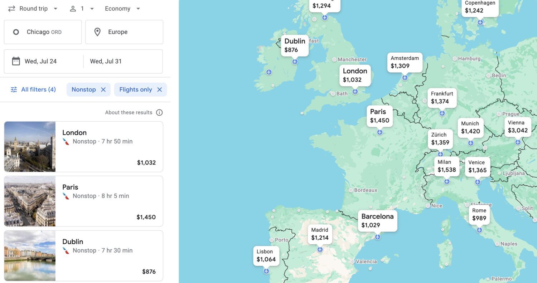Click the origin circle icon beside Chicago ORD
537x283 pixels.
pyautogui.click(x=16, y=32)
